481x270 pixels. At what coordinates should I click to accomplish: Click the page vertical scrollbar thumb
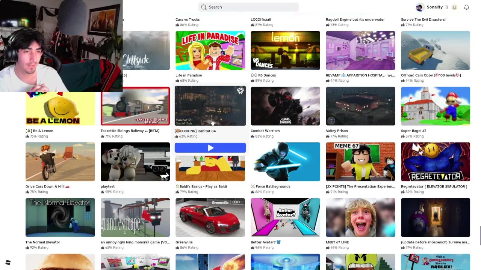click(480, 235)
